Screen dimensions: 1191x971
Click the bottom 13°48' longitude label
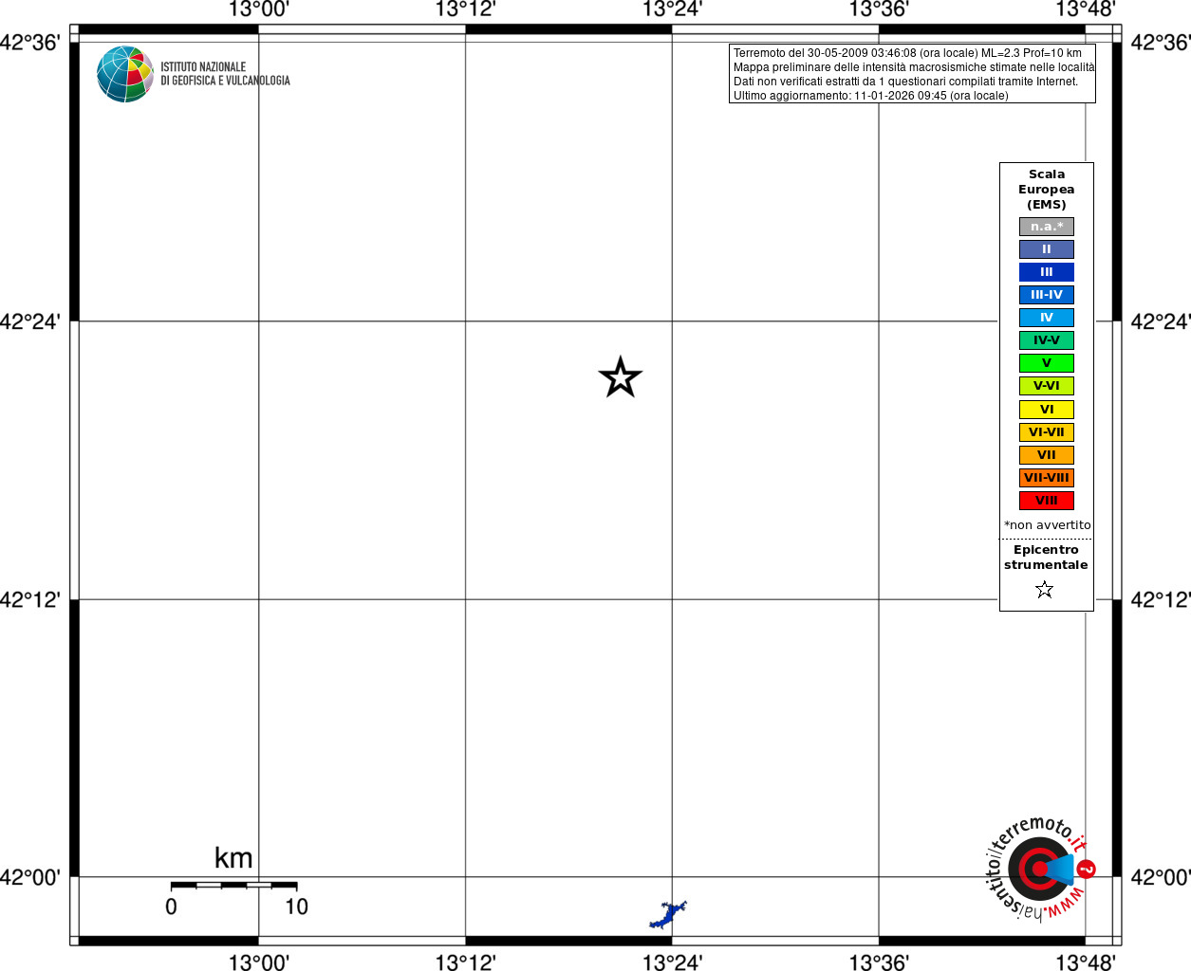click(1086, 962)
